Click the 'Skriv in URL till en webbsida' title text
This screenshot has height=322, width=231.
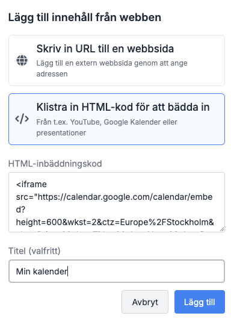[105, 49]
